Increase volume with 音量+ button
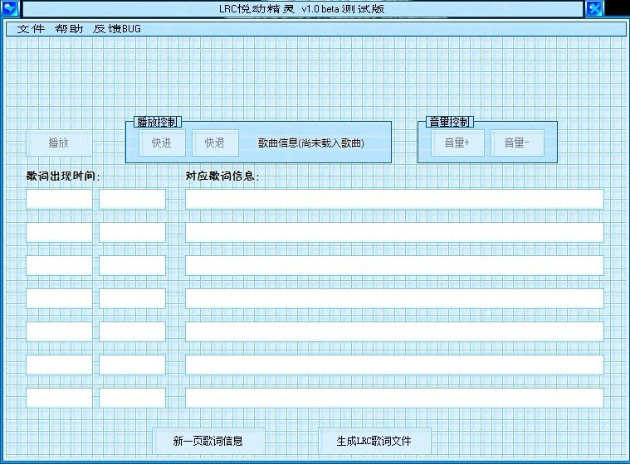This screenshot has width=630, height=464. (x=457, y=143)
